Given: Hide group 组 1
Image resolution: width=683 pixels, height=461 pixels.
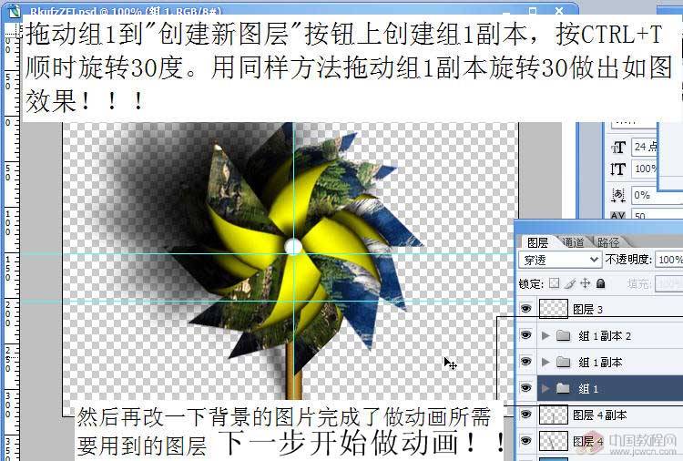Looking at the screenshot, I should click(x=525, y=388).
